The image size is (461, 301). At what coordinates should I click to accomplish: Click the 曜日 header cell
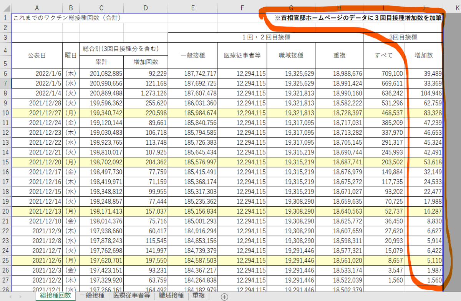tap(71, 55)
